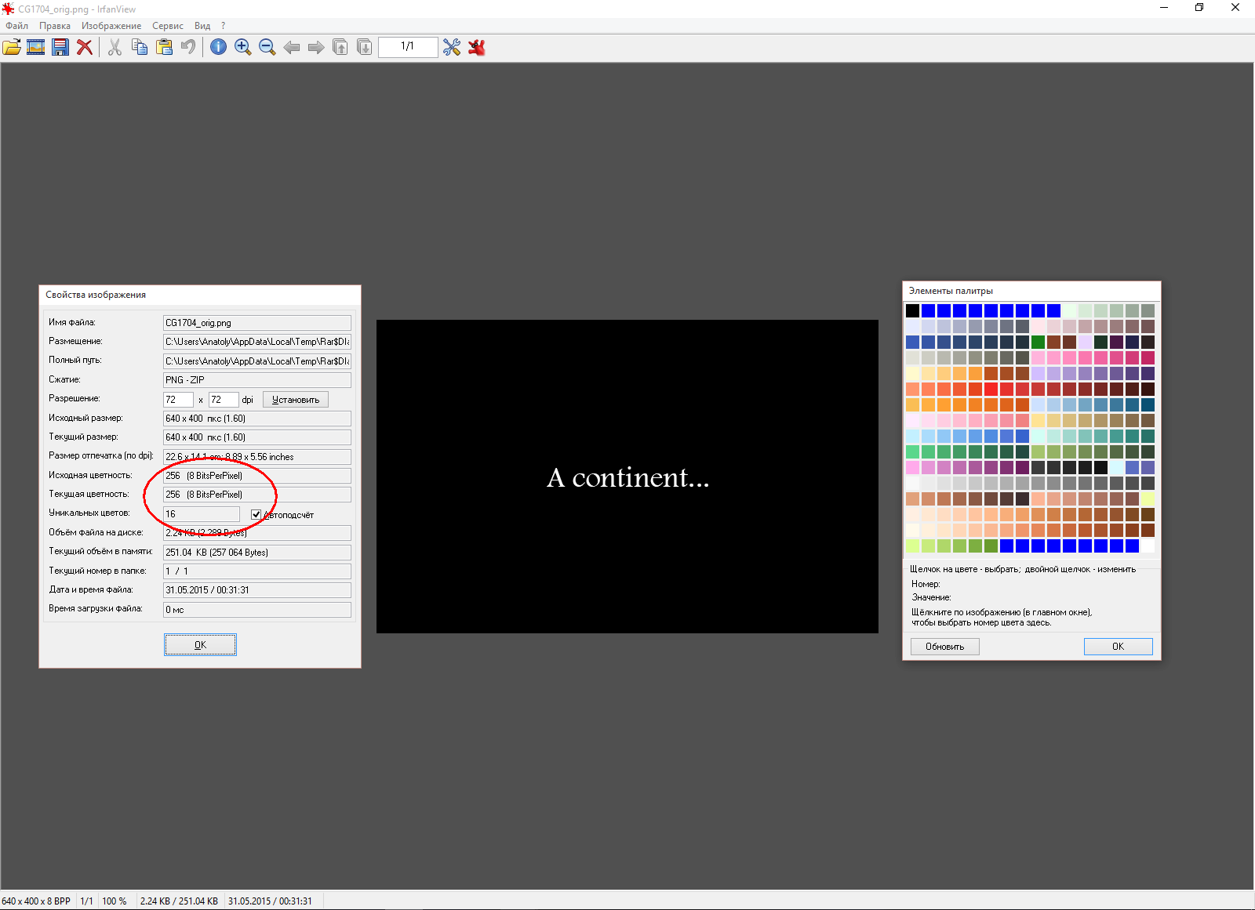Click the Имя файла field CG1704_orig.png
The image size is (1255, 910).
pyautogui.click(x=257, y=323)
